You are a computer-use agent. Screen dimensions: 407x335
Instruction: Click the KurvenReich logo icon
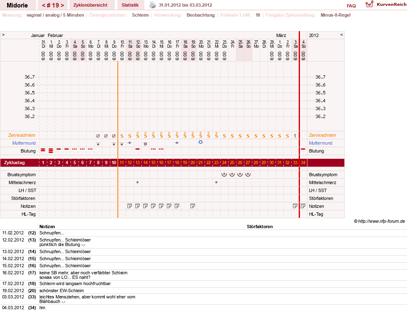coord(369,4)
